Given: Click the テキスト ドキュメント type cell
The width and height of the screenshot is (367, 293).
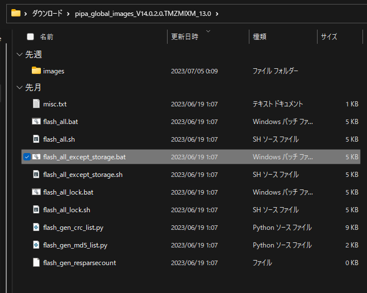Looking at the screenshot, I should 278,104.
